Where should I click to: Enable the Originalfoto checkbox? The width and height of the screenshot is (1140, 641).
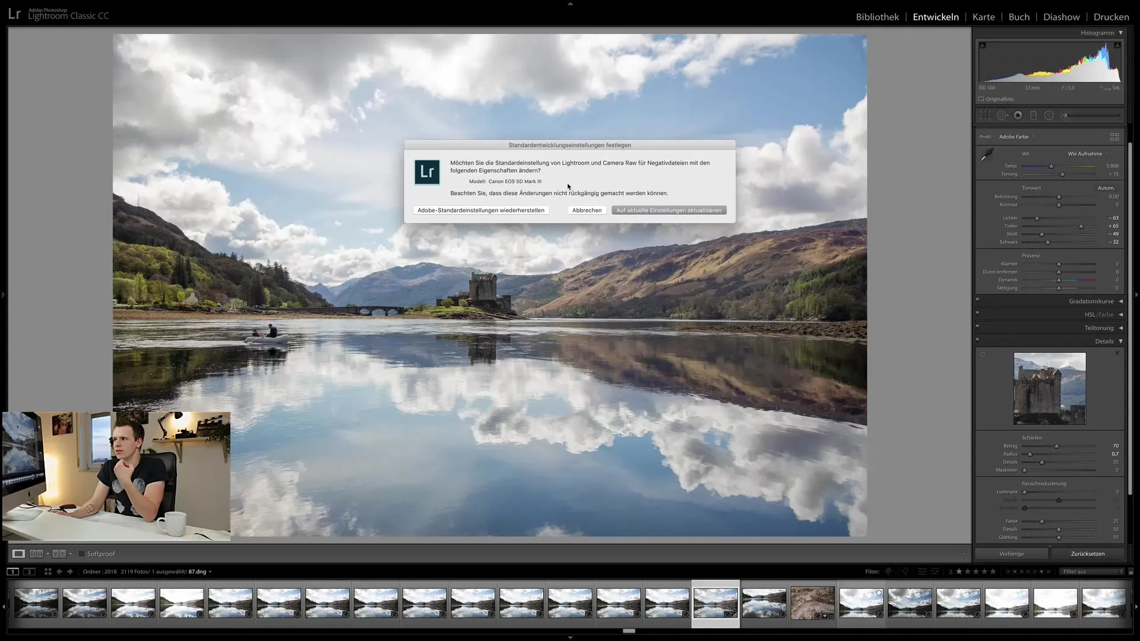point(981,99)
